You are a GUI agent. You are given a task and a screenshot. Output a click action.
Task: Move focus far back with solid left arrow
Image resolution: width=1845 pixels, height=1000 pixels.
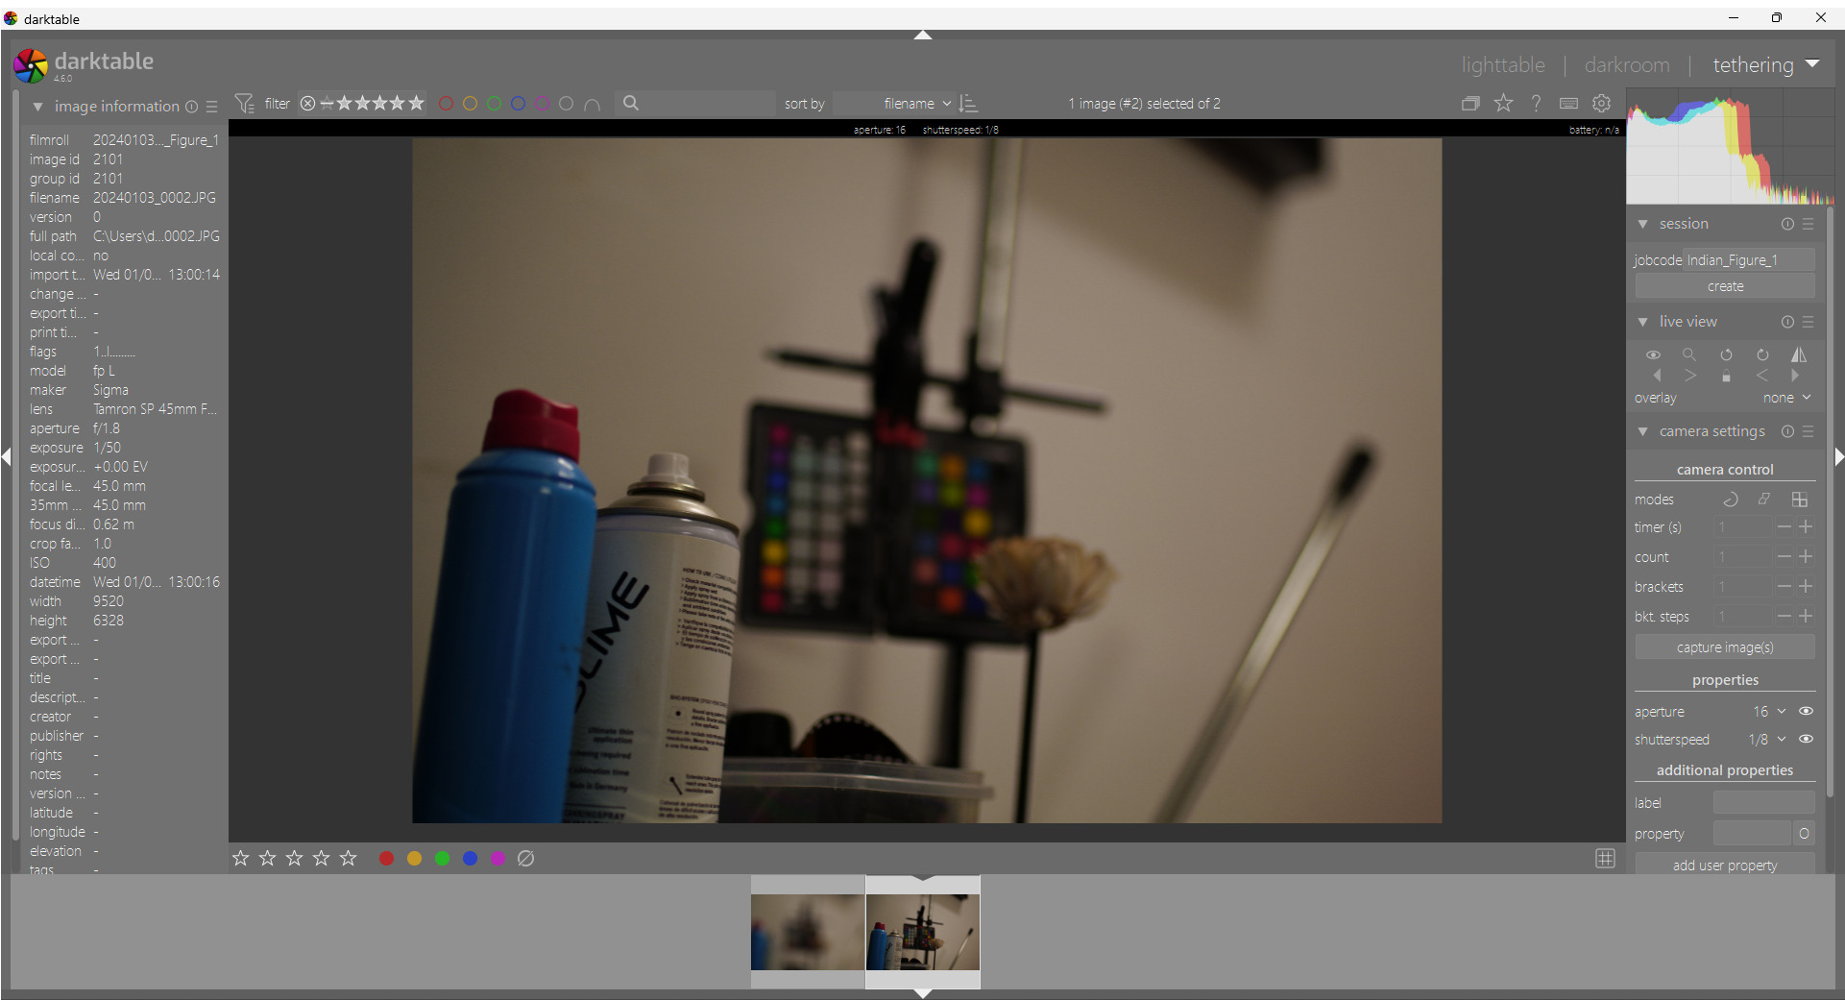tap(1657, 376)
